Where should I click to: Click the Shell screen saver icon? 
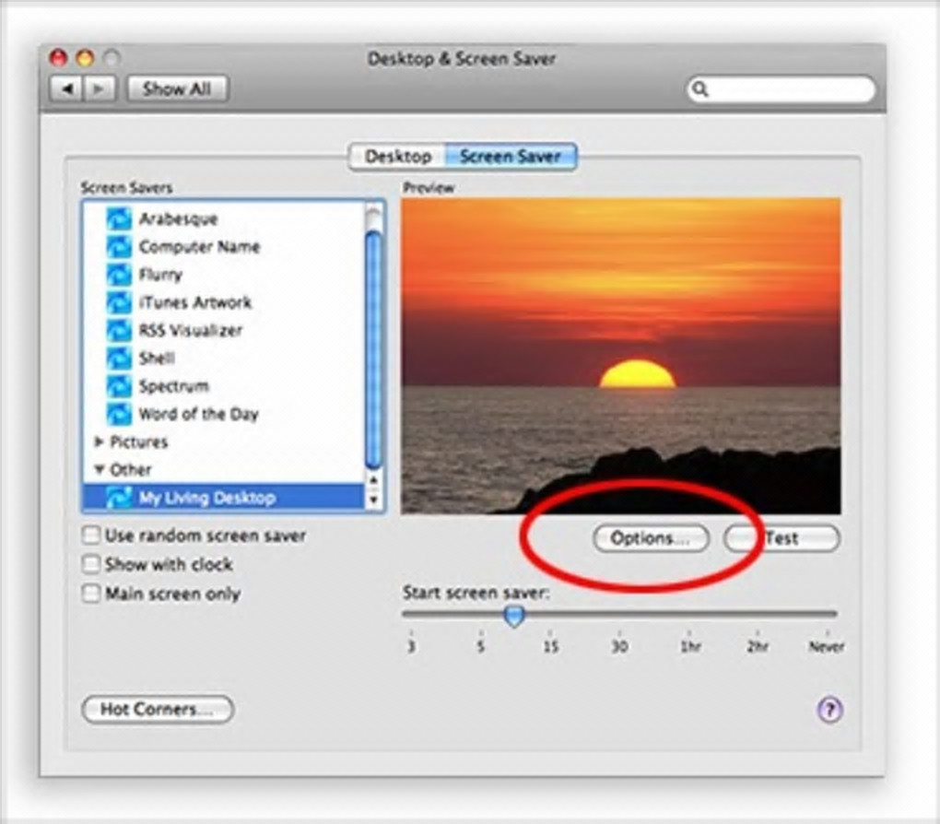click(119, 358)
